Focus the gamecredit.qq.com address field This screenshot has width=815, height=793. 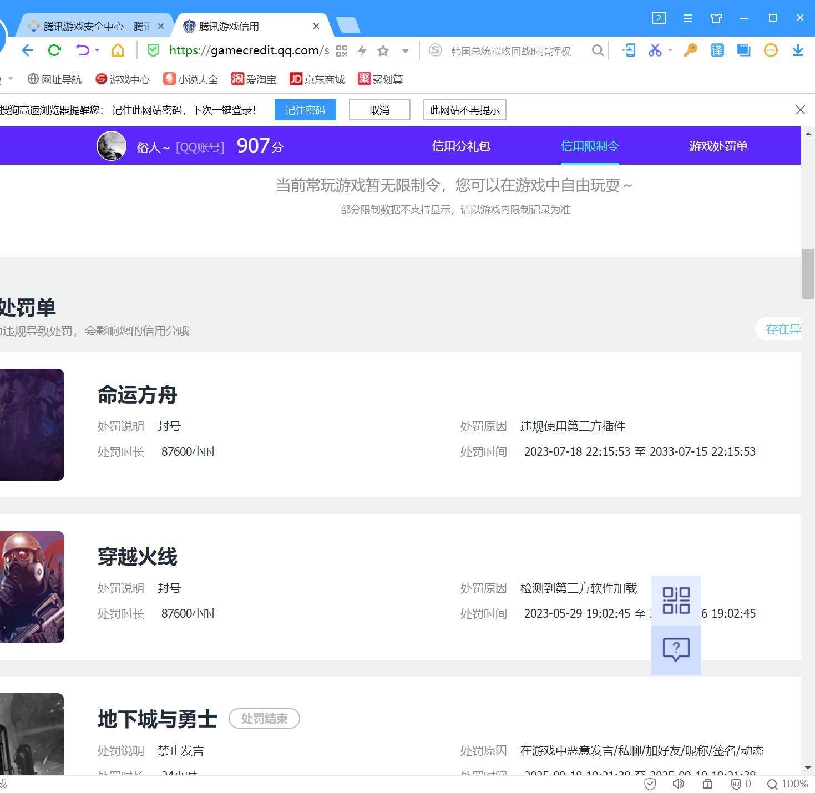tap(249, 50)
